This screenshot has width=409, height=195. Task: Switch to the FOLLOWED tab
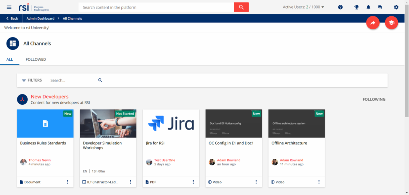click(36, 59)
